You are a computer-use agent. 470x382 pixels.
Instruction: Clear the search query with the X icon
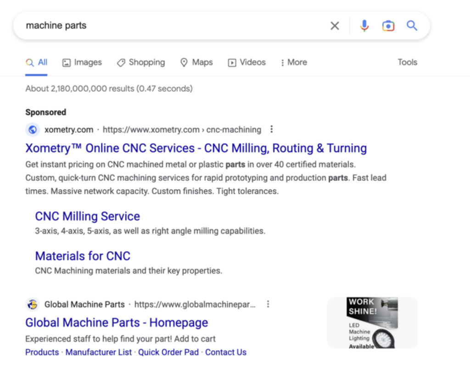coord(335,26)
